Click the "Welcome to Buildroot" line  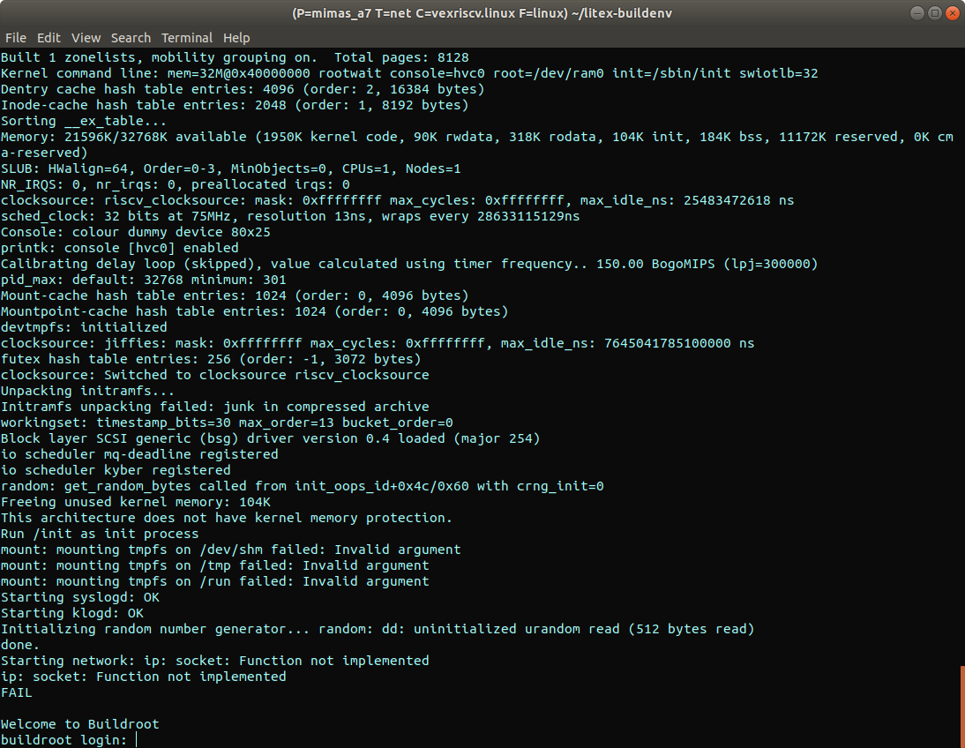coord(80,724)
